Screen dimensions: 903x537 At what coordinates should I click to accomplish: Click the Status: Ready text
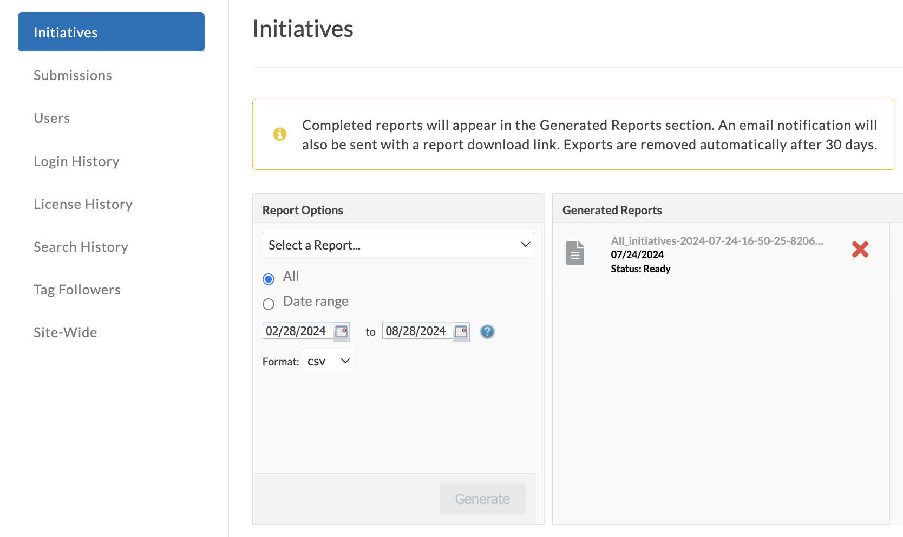pos(640,268)
